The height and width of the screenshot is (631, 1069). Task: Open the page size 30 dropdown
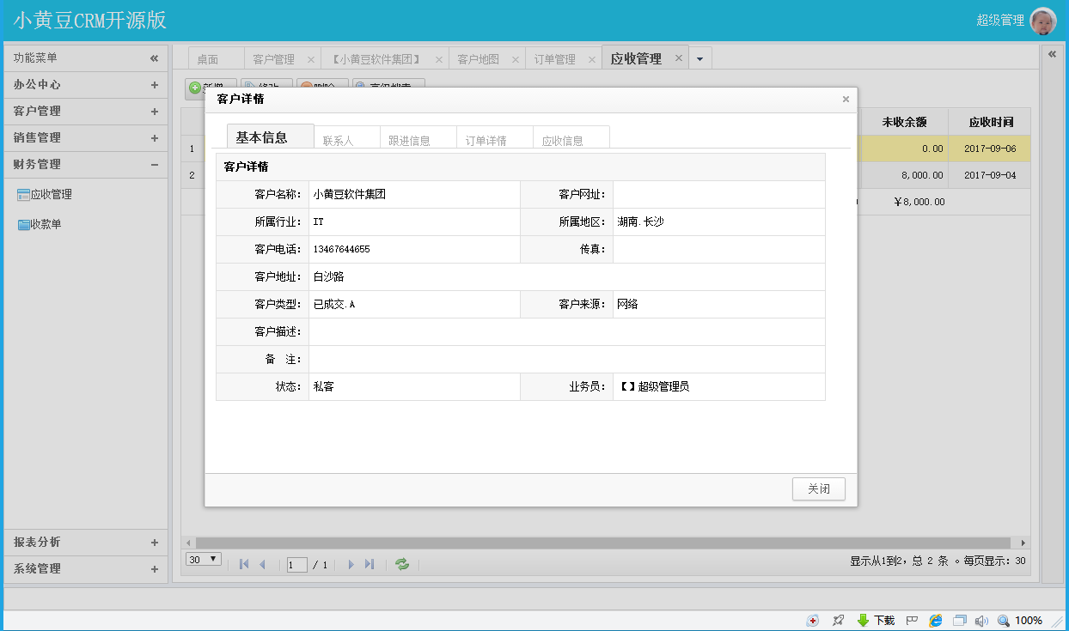click(204, 559)
